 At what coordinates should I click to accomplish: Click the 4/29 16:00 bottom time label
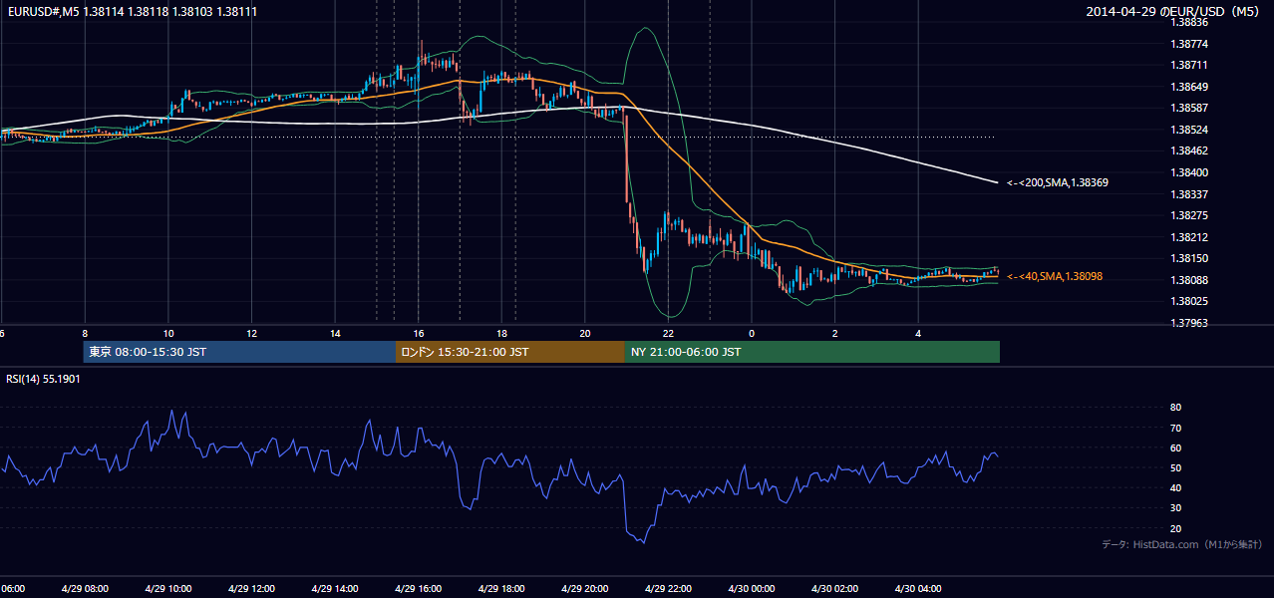tap(419, 589)
